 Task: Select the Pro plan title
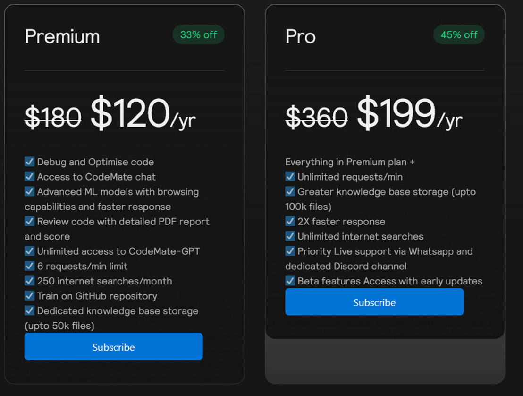(x=300, y=36)
